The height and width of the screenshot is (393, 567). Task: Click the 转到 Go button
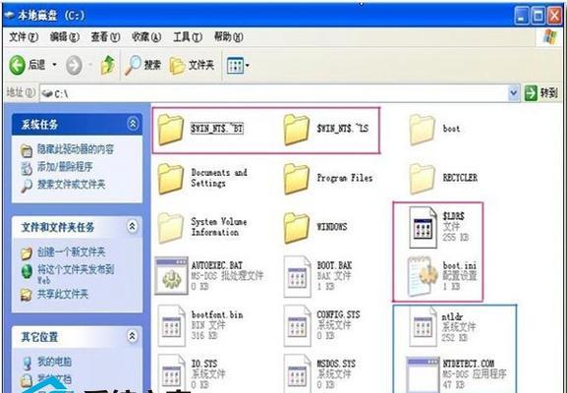pos(541,93)
